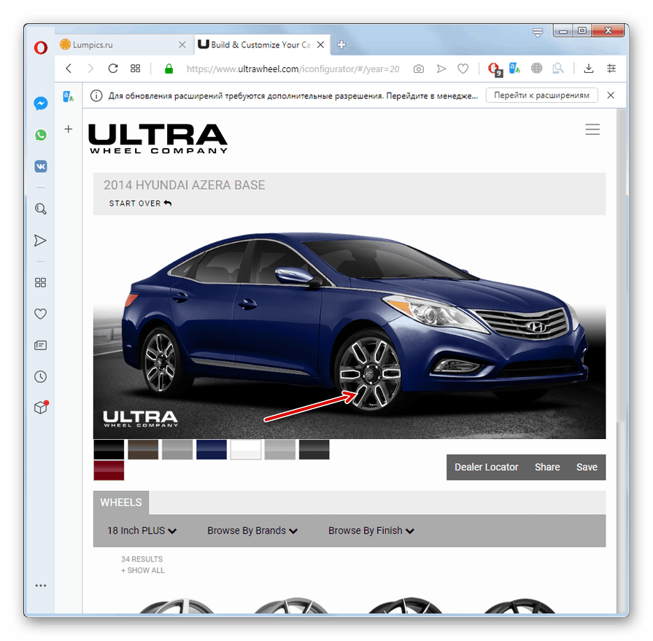Expand the Browse By Finish filter
This screenshot has width=653, height=641.
coord(371,530)
